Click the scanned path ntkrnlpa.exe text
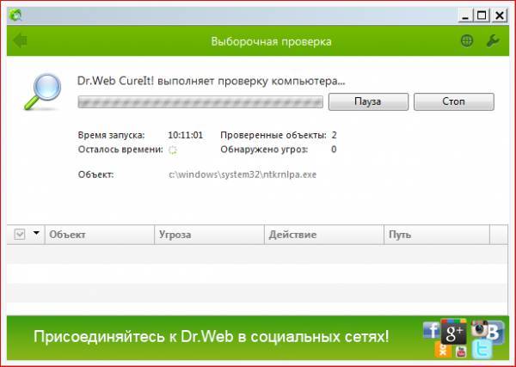 coord(243,174)
